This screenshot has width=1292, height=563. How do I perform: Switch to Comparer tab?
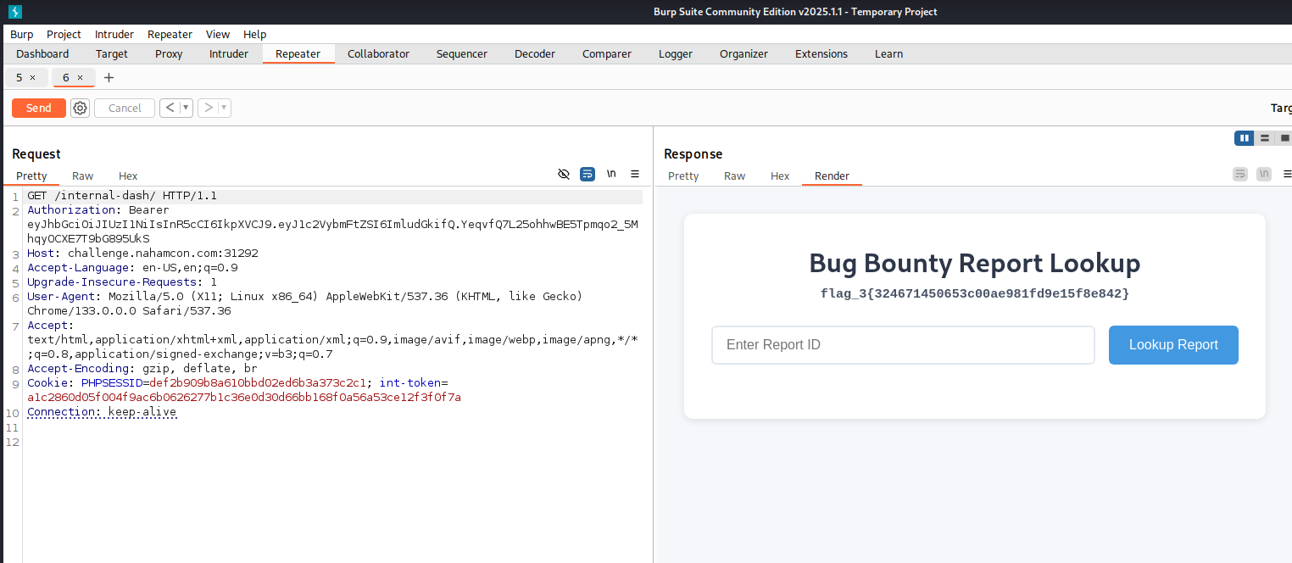pyautogui.click(x=607, y=53)
